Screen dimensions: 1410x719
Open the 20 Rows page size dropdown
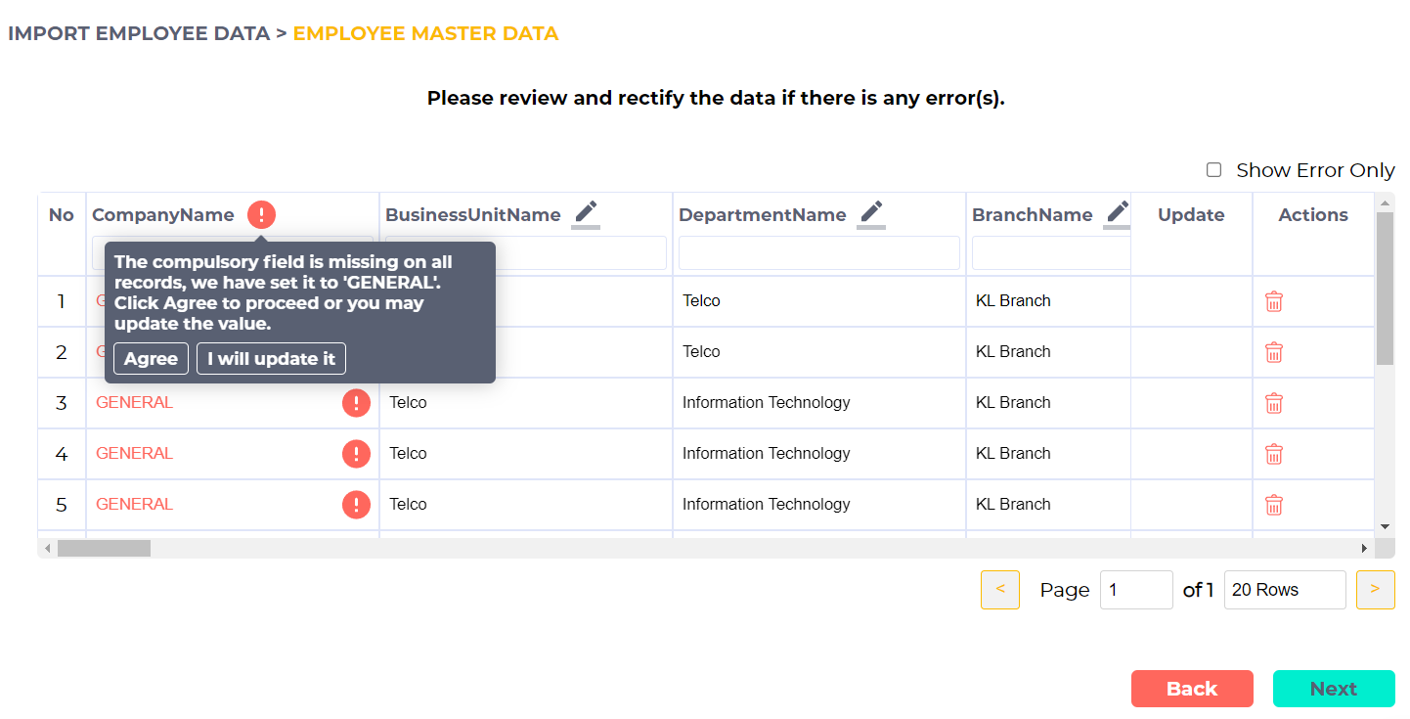(x=1285, y=590)
